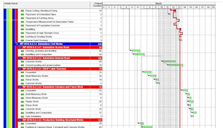
Task: Select Backfilling and Compaction row with duration 15
Action: click(x=60, y=113)
